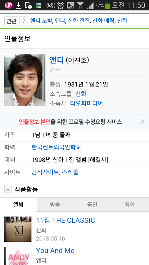The height and width of the screenshot is (265, 149).
Task: Tap the vibrate mode status icon
Action: click(x=51, y=6)
